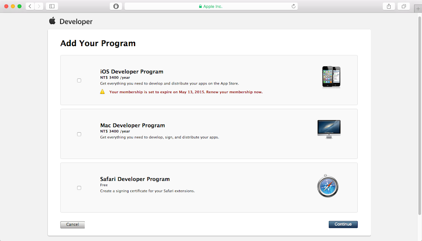
Task: Click the privacy shield icon beside address bar
Action: [x=116, y=6]
